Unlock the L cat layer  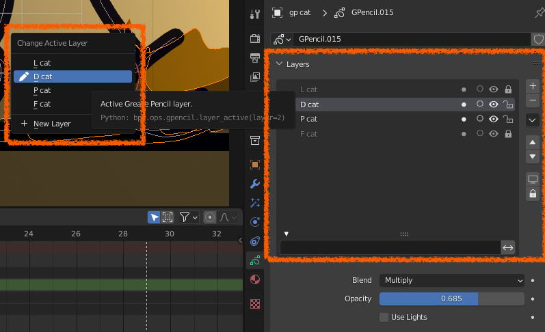click(x=508, y=89)
